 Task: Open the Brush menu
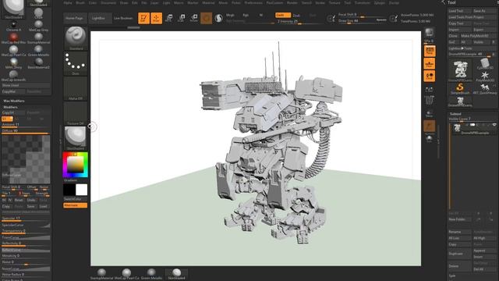tap(80, 3)
